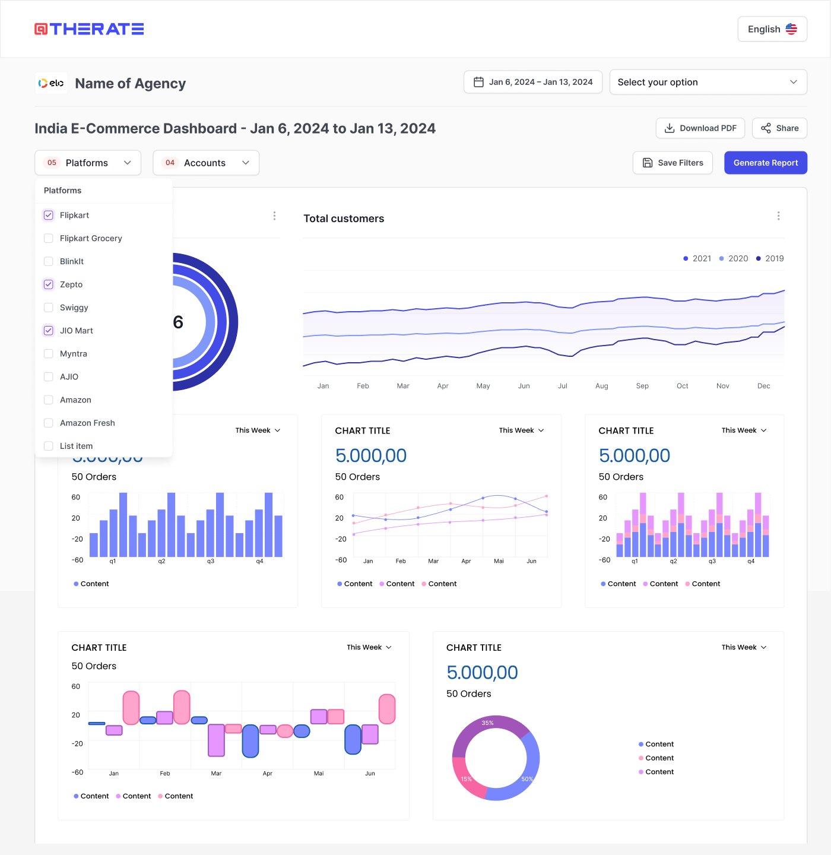This screenshot has width=831, height=855.
Task: Open This Week dropdown on single-series bar card
Action: click(x=258, y=430)
